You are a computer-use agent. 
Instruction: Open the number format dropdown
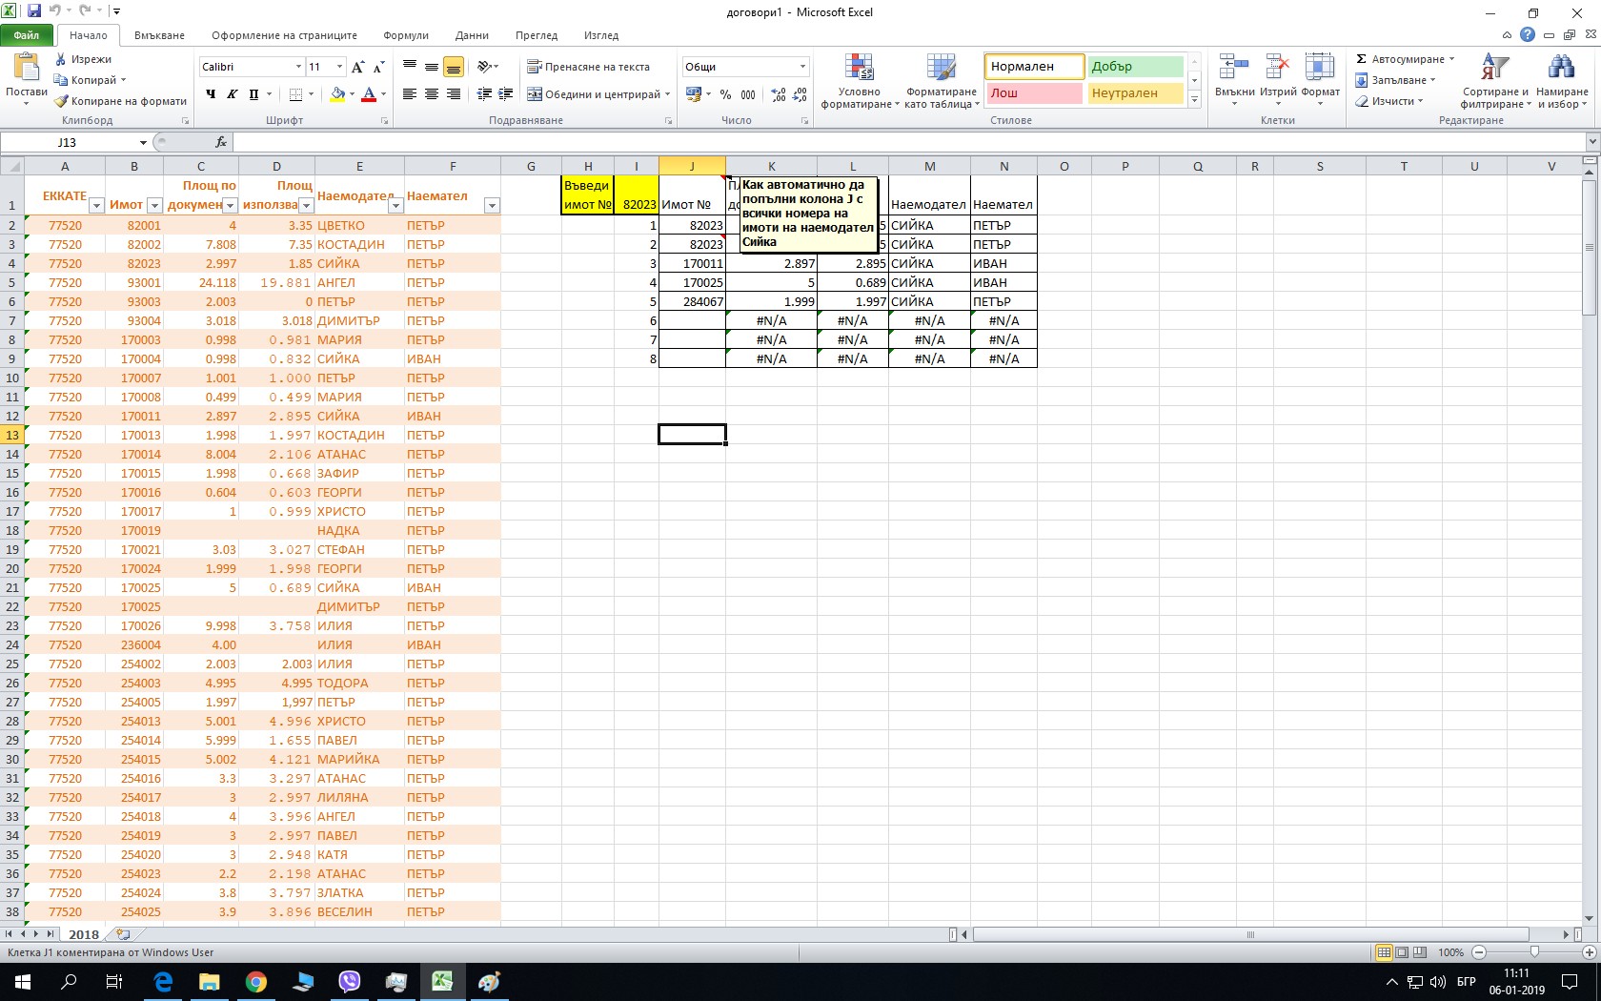[802, 67]
